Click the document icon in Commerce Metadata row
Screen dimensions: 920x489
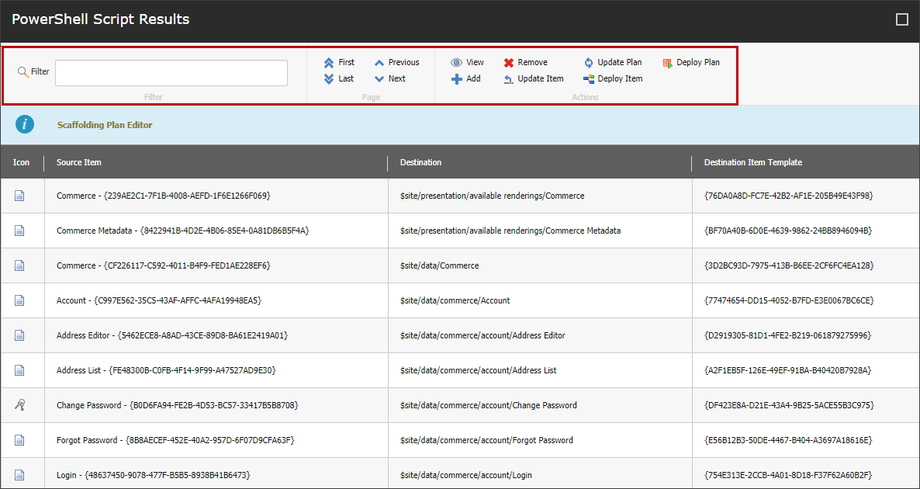[x=19, y=231]
